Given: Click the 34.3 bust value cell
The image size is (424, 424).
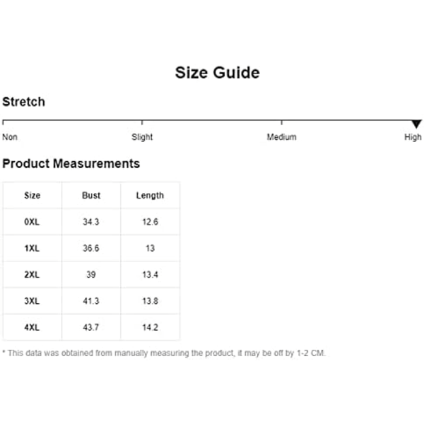Looking at the screenshot, I should coord(91,222).
